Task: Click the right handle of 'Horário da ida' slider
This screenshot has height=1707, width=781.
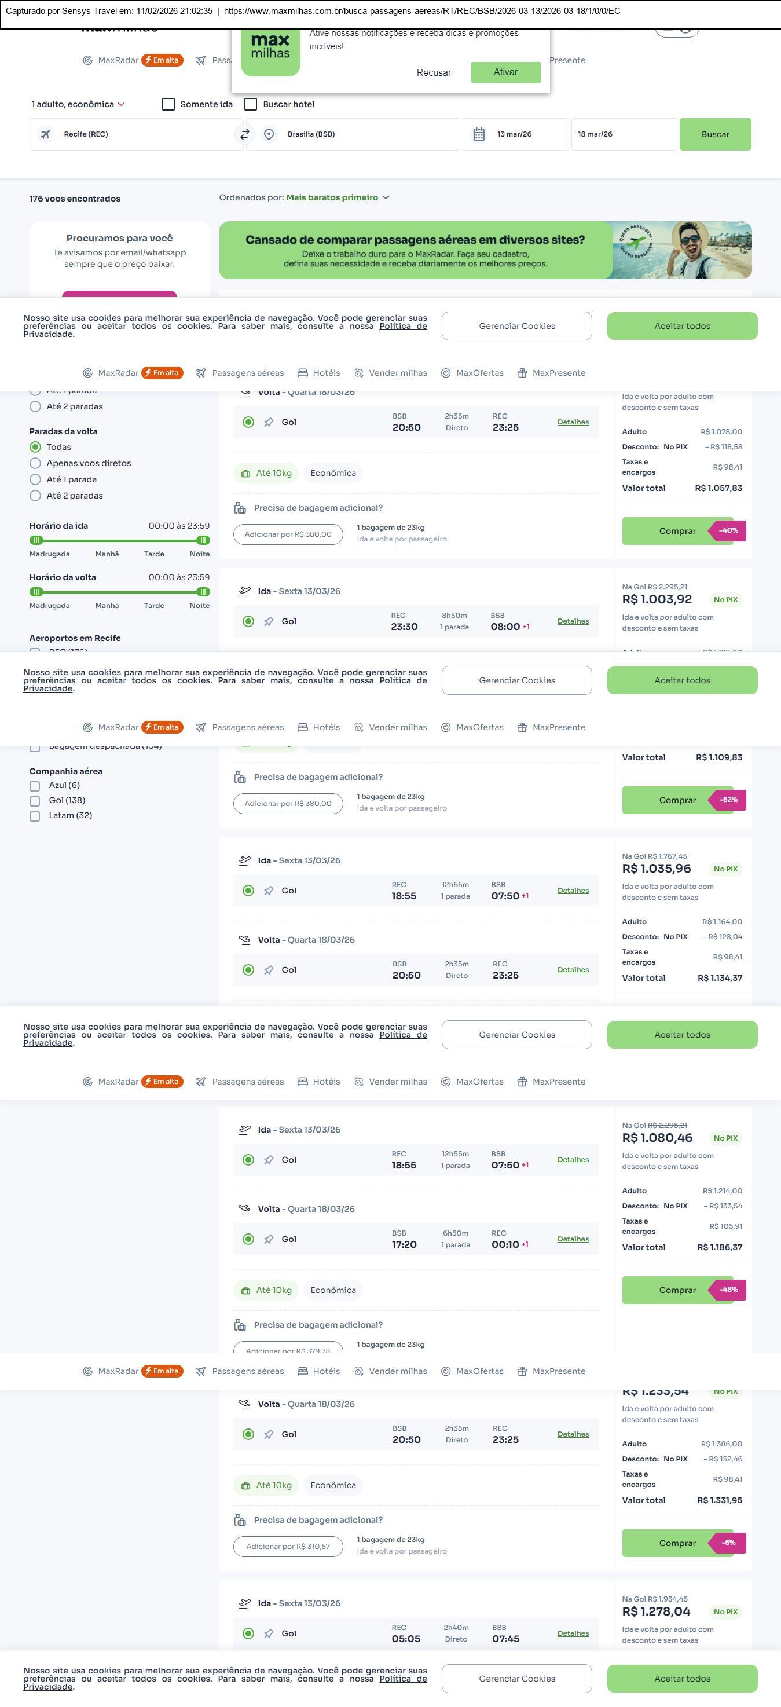Action: 203,540
